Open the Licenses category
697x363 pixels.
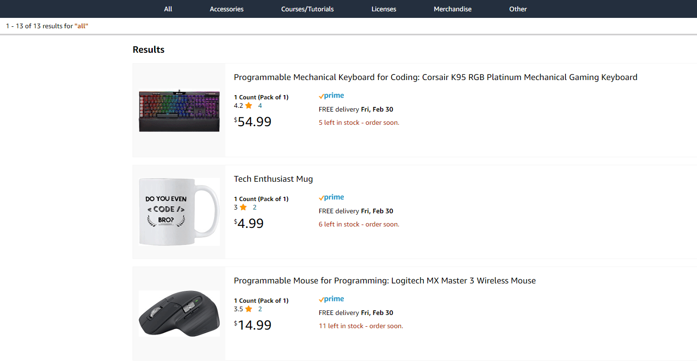384,9
